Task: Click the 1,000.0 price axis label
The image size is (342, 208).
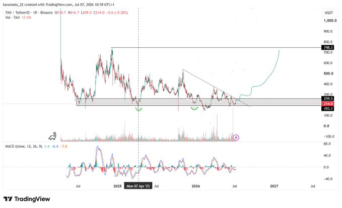Action: 330,21
